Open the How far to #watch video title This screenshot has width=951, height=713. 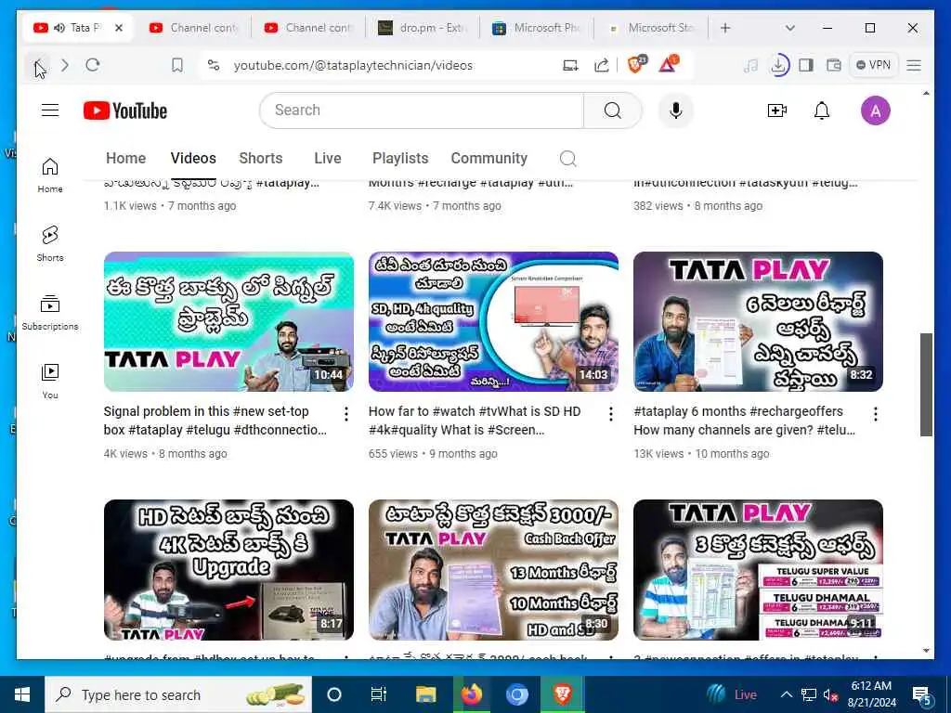coord(475,421)
